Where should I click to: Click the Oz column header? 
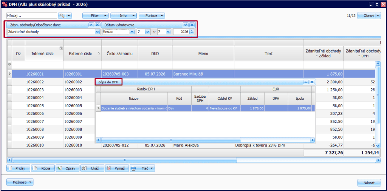[x=18, y=54]
